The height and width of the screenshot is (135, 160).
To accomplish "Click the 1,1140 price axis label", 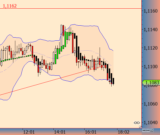I will [151, 30].
